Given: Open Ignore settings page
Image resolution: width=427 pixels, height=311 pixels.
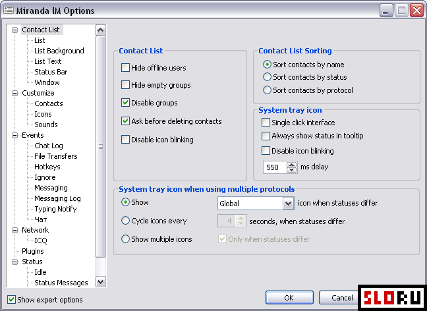Looking at the screenshot, I should coord(45,177).
